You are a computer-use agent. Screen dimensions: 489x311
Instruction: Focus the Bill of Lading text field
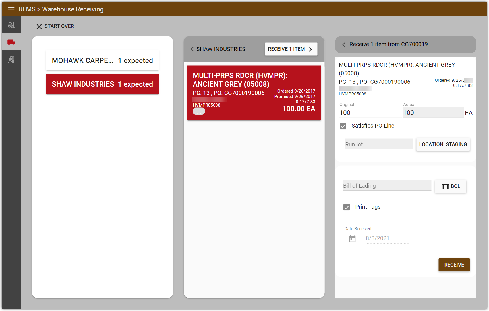tap(387, 186)
